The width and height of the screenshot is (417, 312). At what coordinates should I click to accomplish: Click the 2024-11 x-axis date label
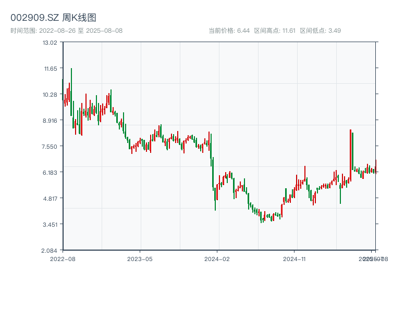tap(295, 258)
